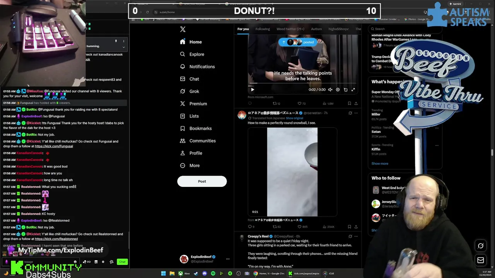Screen dimensions: 495x278
Task: Switch to the For you tab
Action: pyautogui.click(x=243, y=29)
